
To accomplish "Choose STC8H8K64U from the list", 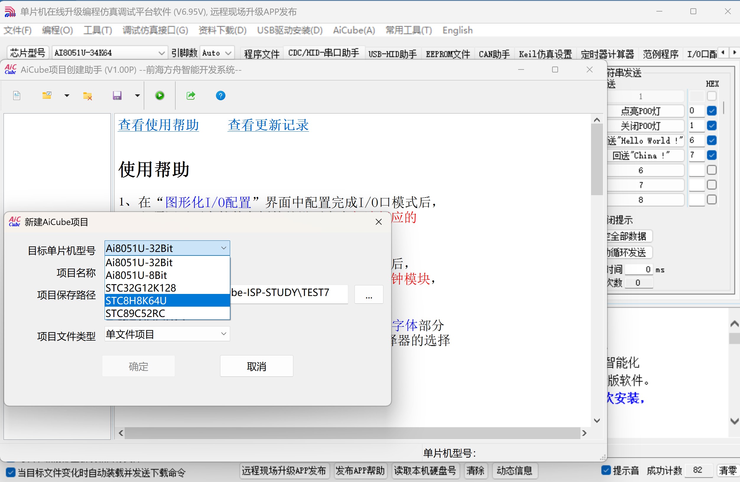I will point(167,301).
